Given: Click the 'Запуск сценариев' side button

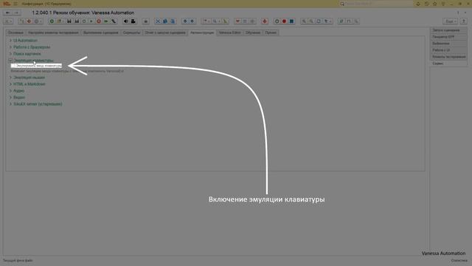Looking at the screenshot, I should coord(448,30).
